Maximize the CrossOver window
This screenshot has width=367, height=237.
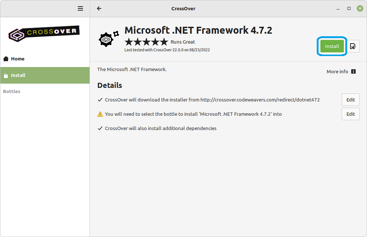point(349,9)
